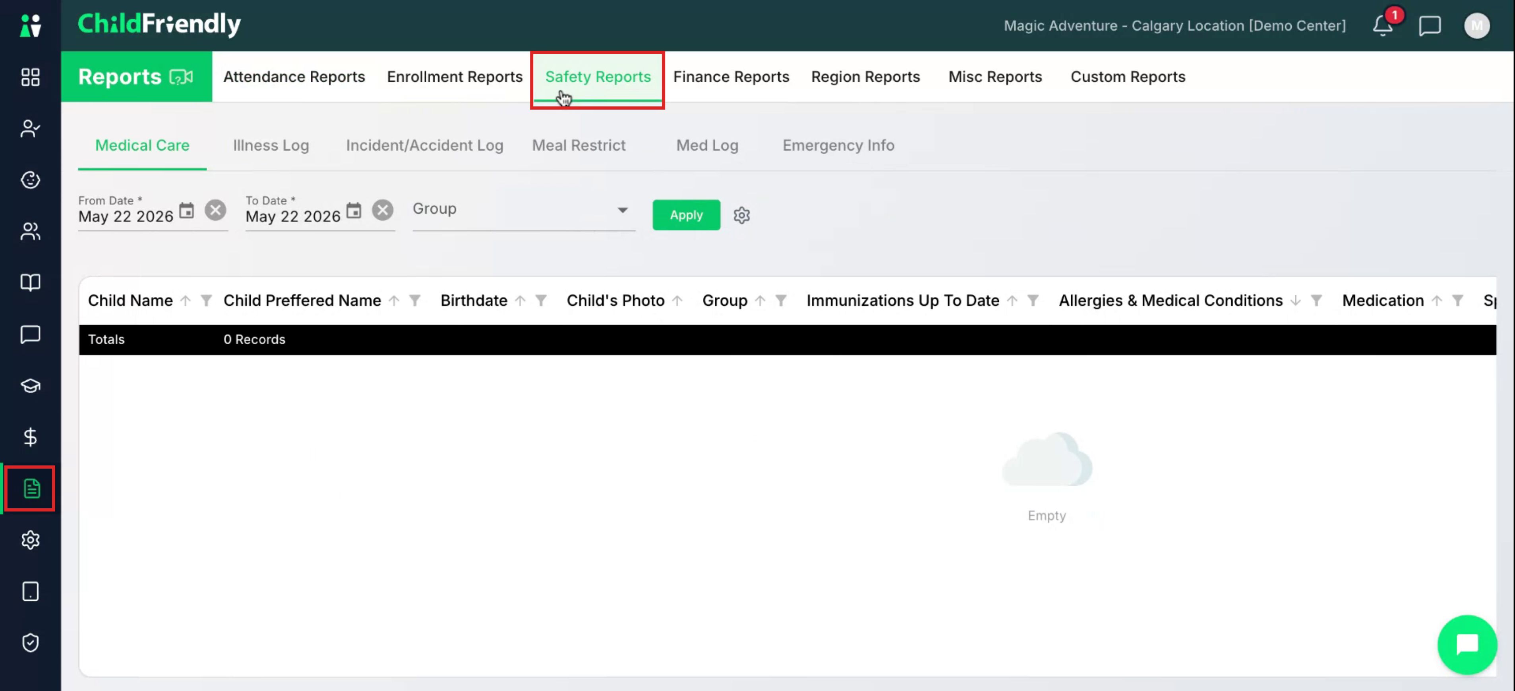Expand the Group dropdown
This screenshot has height=691, width=1515.
(622, 210)
